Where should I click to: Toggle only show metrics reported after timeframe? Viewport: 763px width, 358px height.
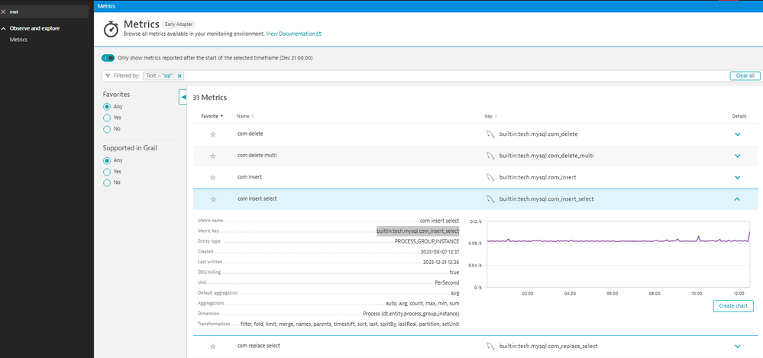coord(108,58)
